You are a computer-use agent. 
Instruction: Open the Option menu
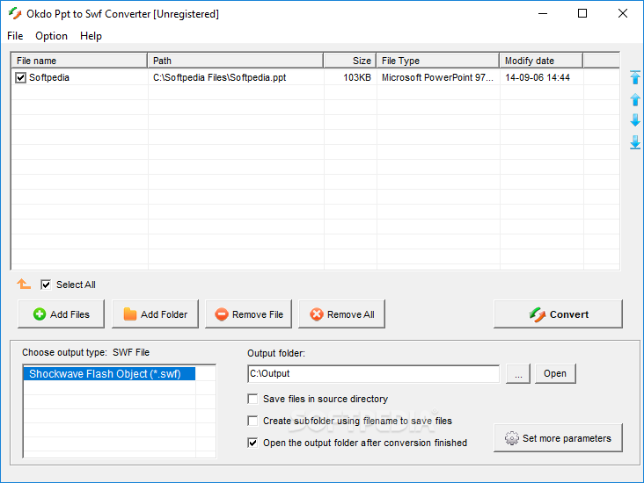(51, 36)
